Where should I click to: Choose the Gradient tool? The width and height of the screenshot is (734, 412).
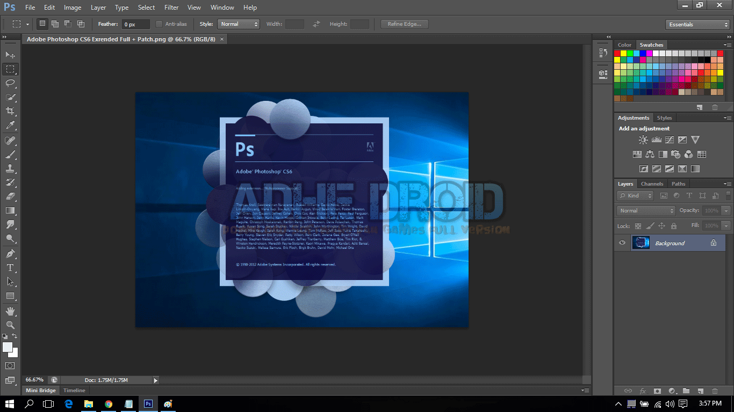tap(10, 210)
